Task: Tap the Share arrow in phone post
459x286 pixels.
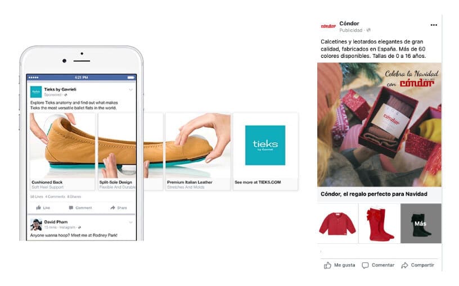Action: coord(112,208)
